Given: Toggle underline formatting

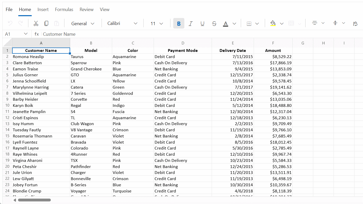Looking at the screenshot, I should click(x=202, y=23).
